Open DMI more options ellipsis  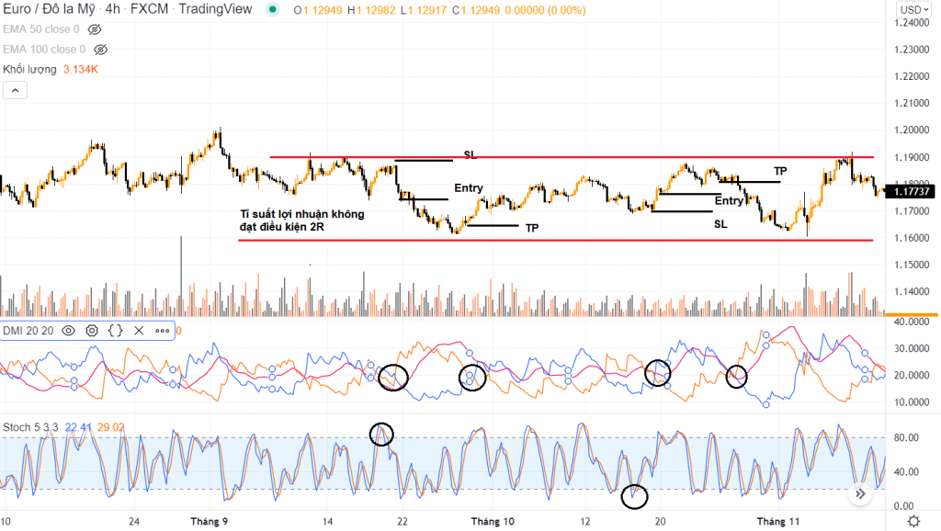click(162, 331)
